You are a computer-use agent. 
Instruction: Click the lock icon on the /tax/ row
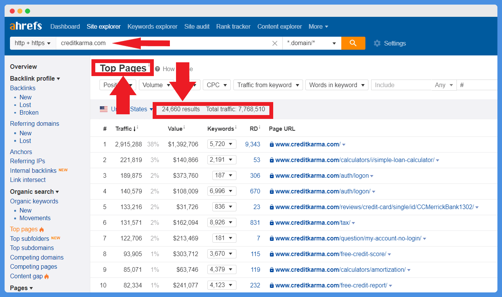(x=272, y=223)
